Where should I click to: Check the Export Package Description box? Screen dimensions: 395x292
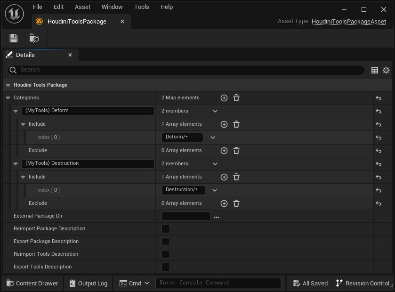[166, 242]
